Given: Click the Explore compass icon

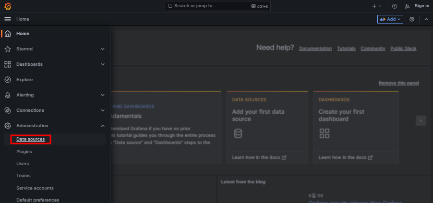Looking at the screenshot, I should point(8,80).
